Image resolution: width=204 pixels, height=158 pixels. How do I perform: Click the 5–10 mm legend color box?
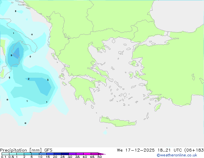pyautogui.click(x=35, y=154)
